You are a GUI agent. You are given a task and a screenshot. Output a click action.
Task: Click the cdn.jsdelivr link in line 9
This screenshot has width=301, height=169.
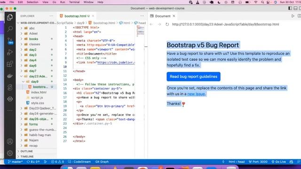pyautogui.click(x=116, y=62)
